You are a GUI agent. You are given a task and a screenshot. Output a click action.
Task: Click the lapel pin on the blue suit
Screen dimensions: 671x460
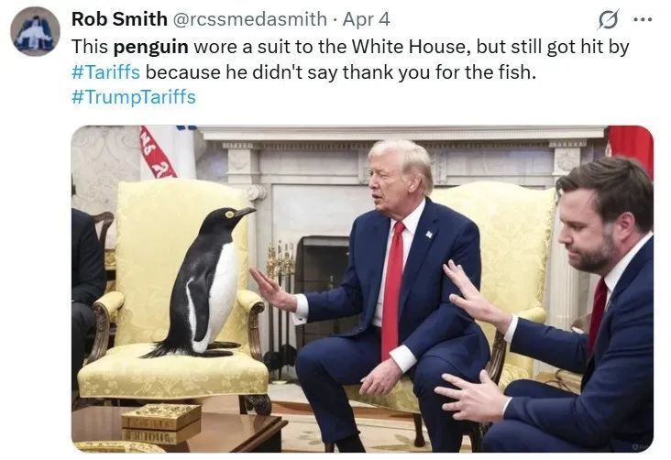pos(429,234)
